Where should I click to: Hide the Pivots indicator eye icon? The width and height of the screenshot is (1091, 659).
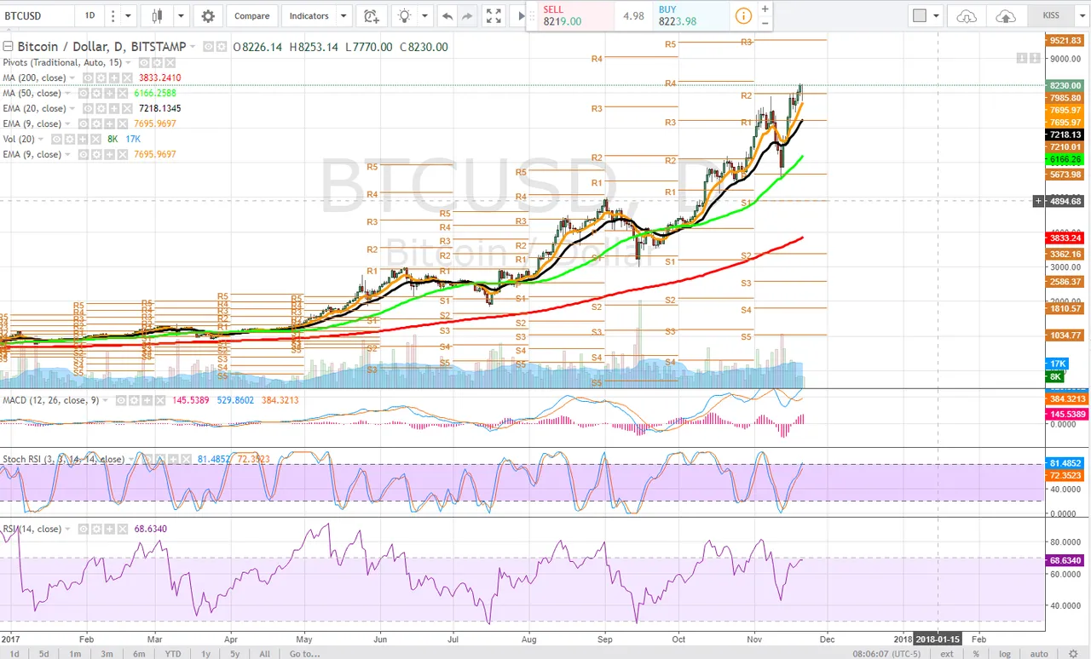coord(144,63)
